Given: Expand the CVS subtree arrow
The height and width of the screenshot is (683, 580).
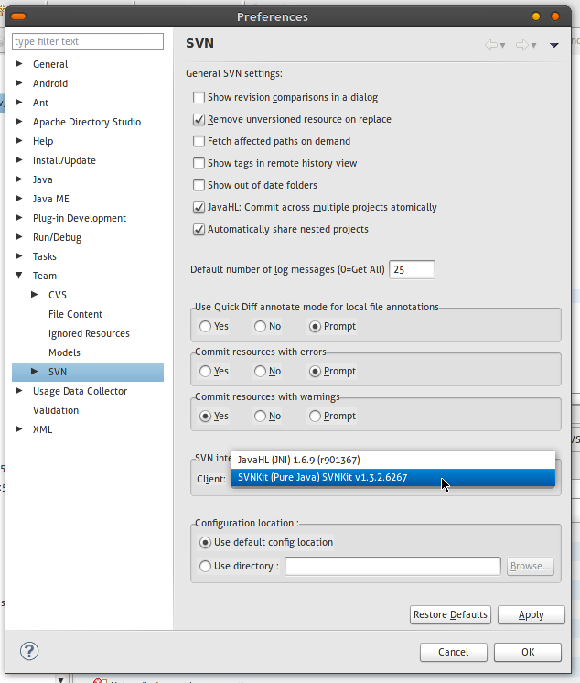Looking at the screenshot, I should click(x=35, y=295).
